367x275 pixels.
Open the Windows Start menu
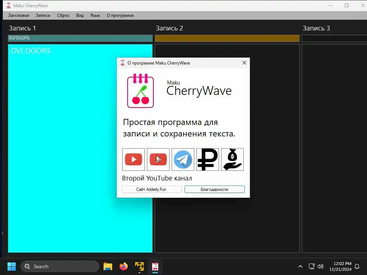click(x=11, y=266)
